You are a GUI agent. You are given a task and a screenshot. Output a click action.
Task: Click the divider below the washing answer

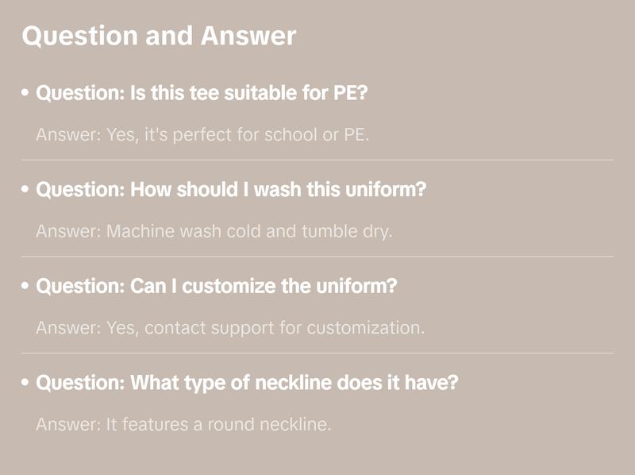pos(317,257)
